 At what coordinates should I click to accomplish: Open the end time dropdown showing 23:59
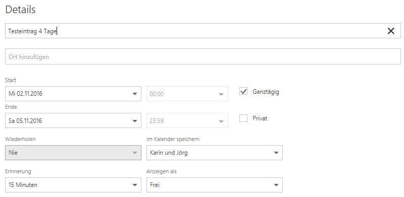coord(187,120)
